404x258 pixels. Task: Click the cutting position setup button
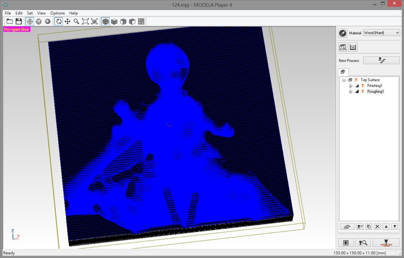(x=346, y=242)
